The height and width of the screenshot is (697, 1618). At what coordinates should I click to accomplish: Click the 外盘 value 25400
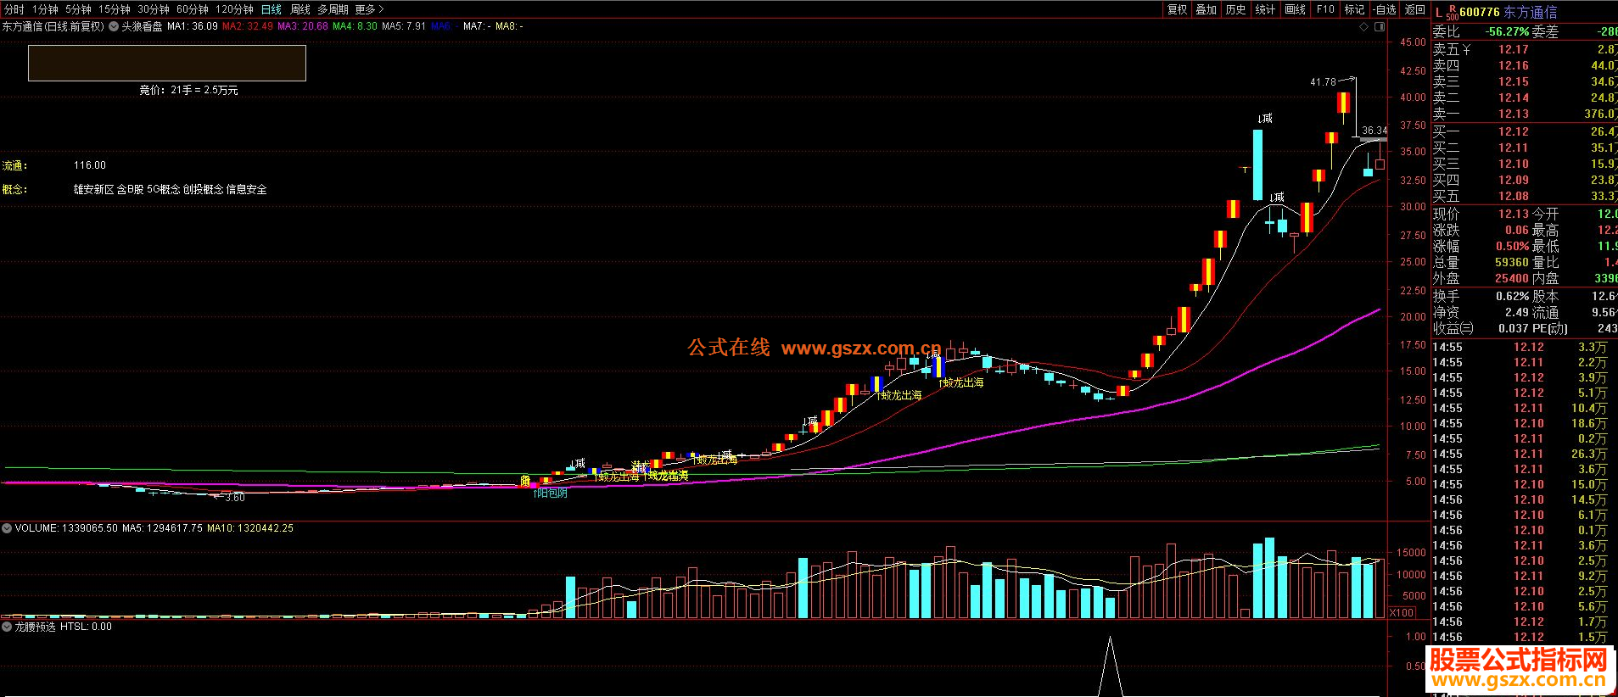pos(1512,278)
